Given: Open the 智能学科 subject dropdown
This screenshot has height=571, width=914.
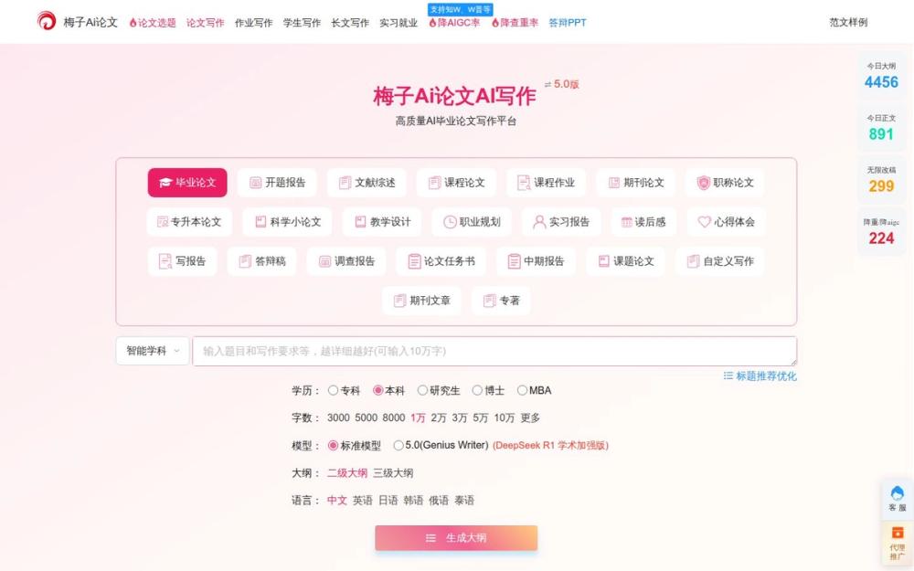Looking at the screenshot, I should tap(152, 350).
